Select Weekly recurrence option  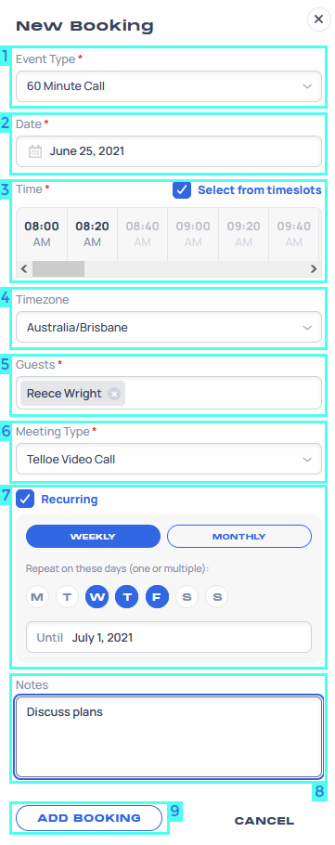coord(93,537)
